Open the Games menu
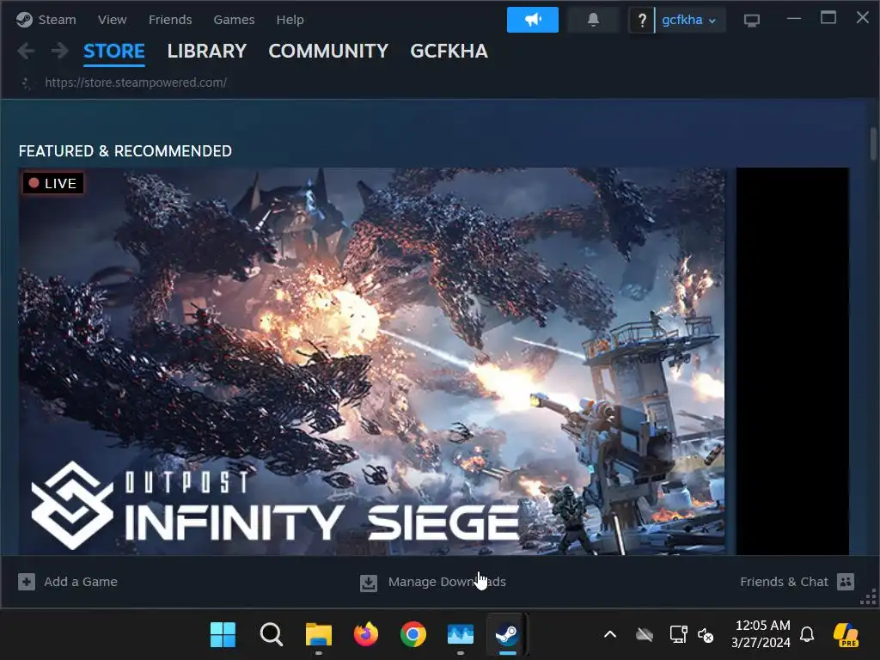Viewport: 880px width, 660px height. (x=234, y=20)
